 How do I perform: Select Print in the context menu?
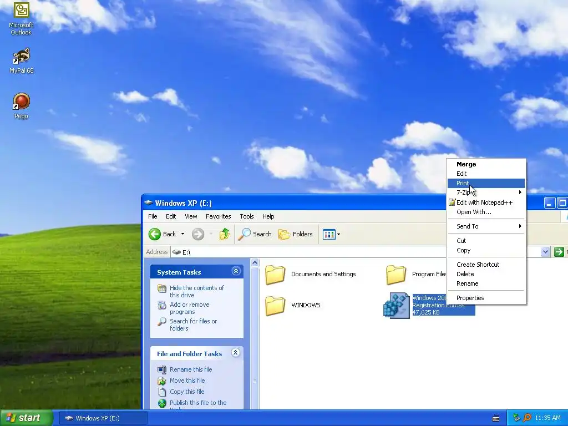(x=486, y=183)
